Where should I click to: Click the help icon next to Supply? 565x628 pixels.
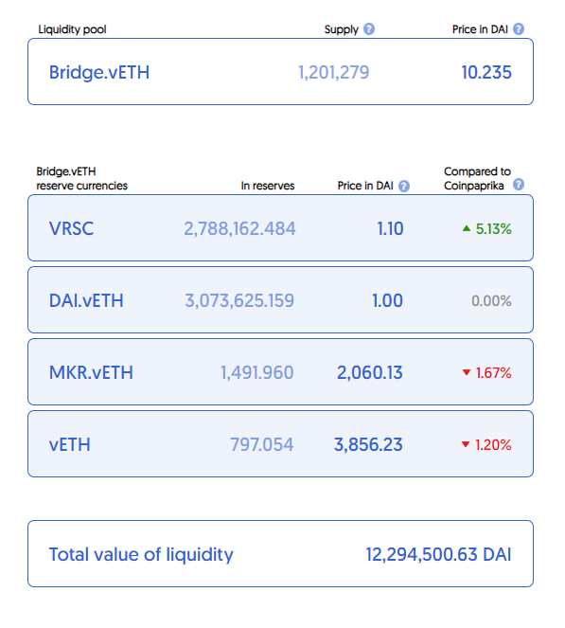click(369, 29)
